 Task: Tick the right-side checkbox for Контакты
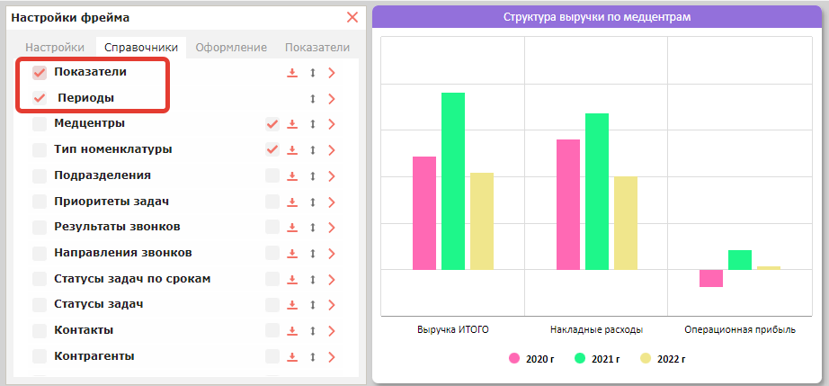tap(272, 331)
